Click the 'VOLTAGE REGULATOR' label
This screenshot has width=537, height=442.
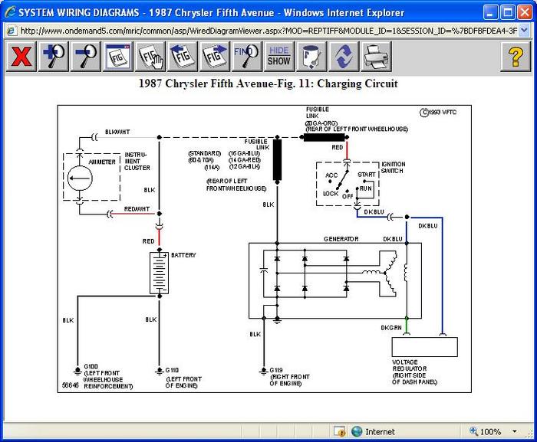(x=409, y=365)
